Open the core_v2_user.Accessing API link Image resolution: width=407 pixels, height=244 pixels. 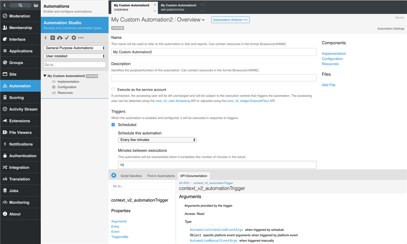point(173,101)
